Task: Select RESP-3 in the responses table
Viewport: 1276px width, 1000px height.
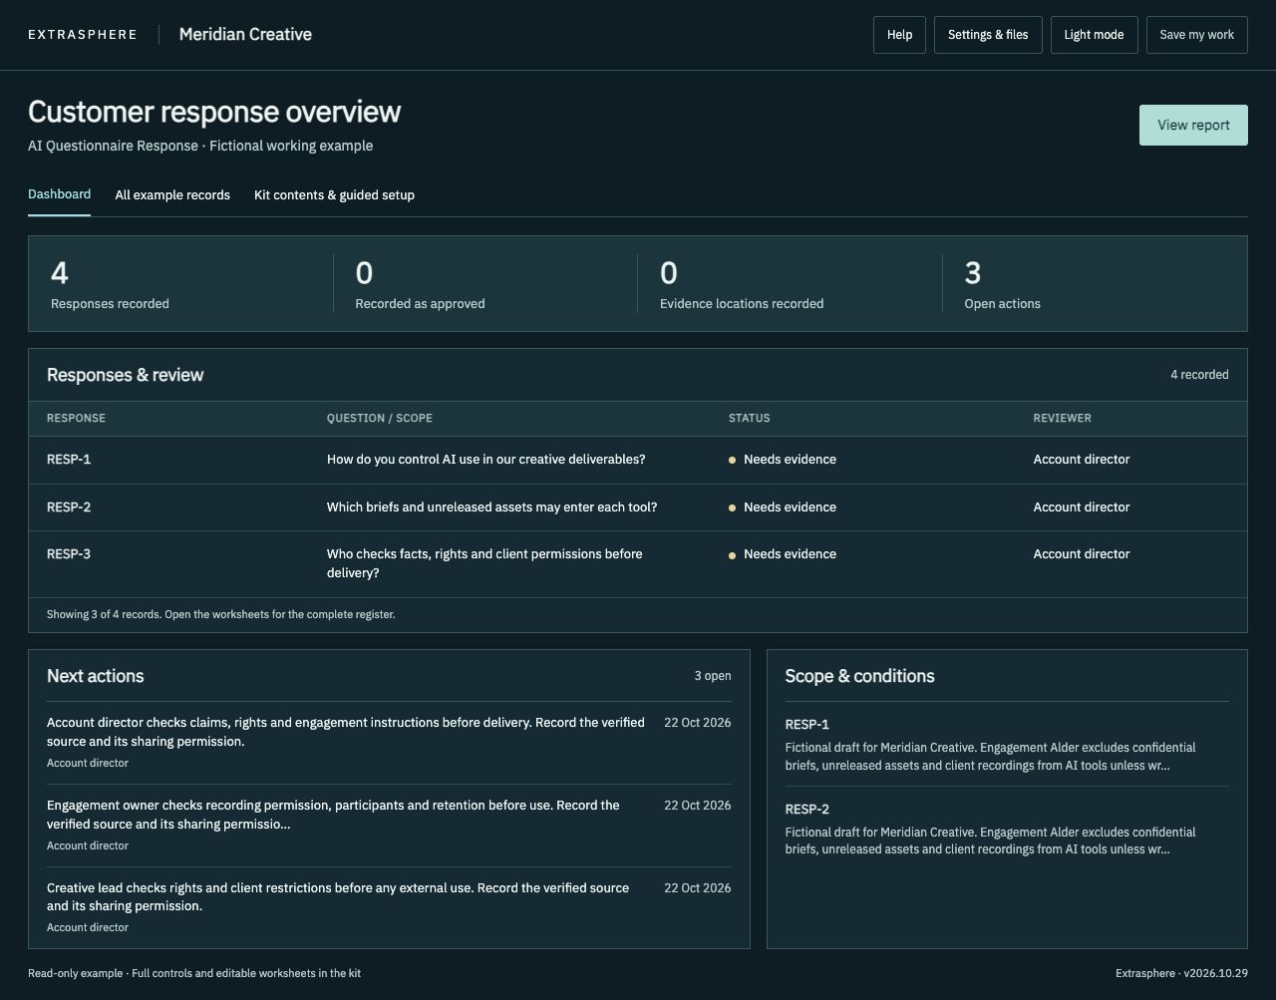Action: click(69, 554)
